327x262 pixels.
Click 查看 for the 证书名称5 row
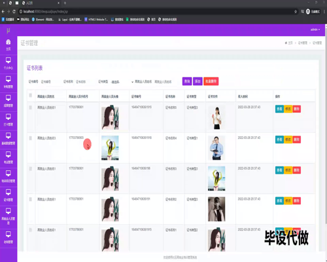(x=279, y=109)
